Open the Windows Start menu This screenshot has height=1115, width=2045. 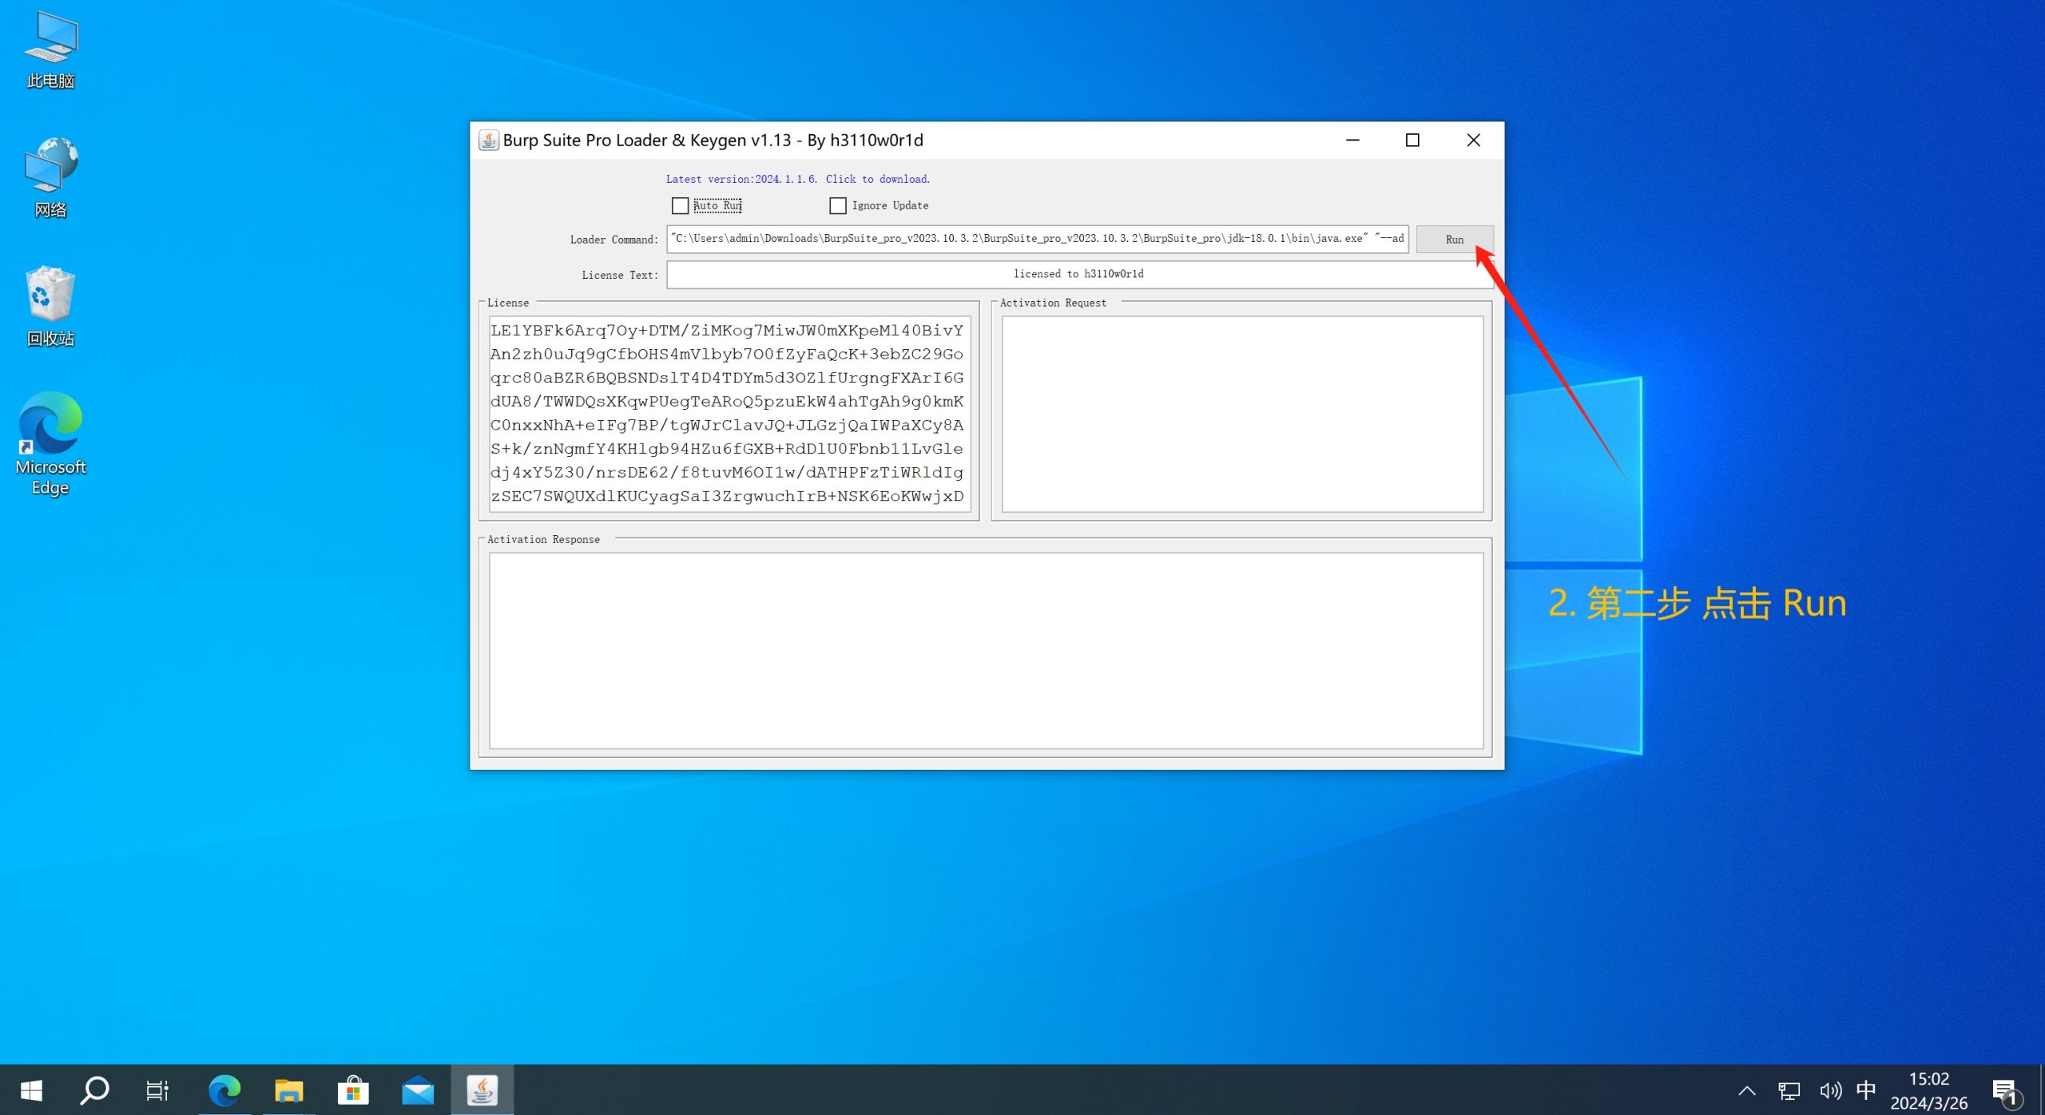point(31,1090)
